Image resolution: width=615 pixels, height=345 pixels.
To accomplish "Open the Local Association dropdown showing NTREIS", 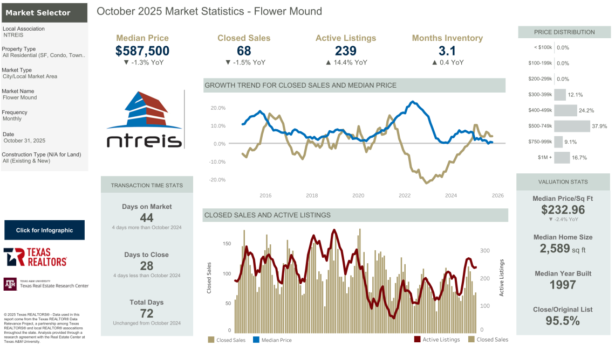I will tap(44, 35).
